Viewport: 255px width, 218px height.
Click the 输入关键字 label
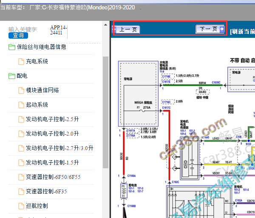[23, 29]
